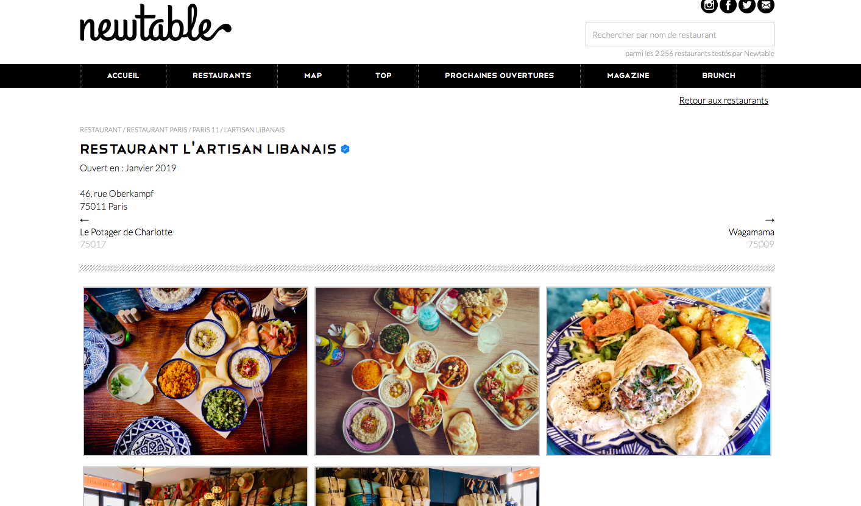Viewport: 861px width, 506px height.
Task: Click the Paris 11 breadcrumb link
Action: (x=205, y=130)
